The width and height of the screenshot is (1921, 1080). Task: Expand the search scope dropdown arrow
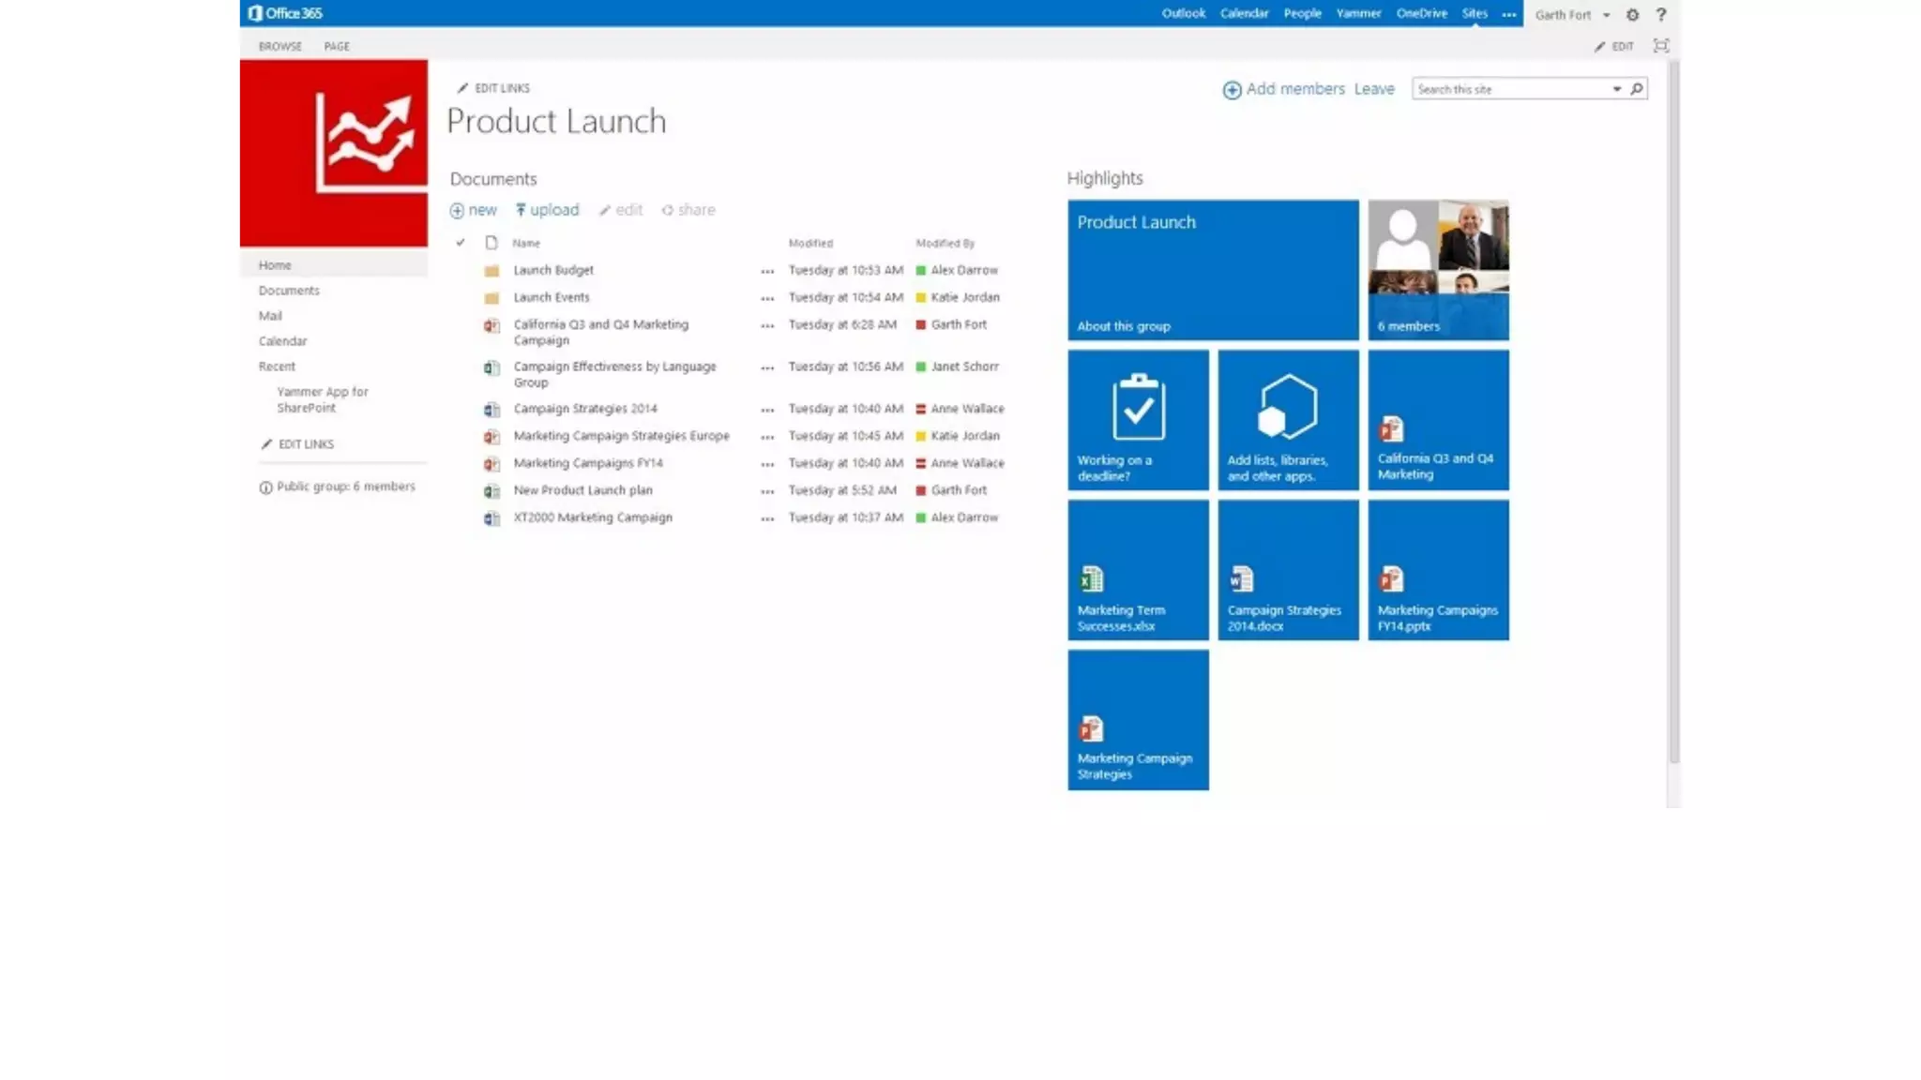point(1617,89)
